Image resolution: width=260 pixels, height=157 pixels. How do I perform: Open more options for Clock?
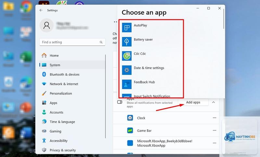[214, 118]
